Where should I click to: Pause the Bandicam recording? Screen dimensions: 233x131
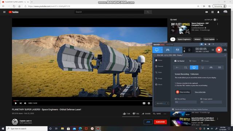[213, 50]
